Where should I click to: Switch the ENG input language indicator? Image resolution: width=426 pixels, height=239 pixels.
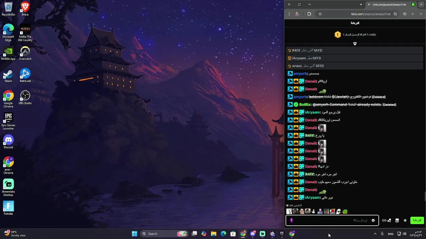(x=391, y=234)
